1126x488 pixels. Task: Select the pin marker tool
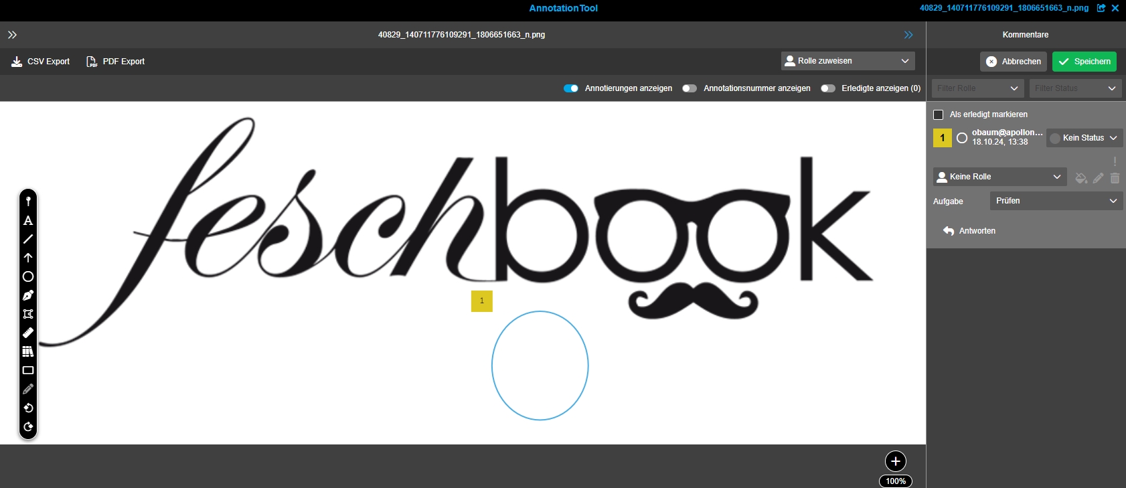(28, 201)
